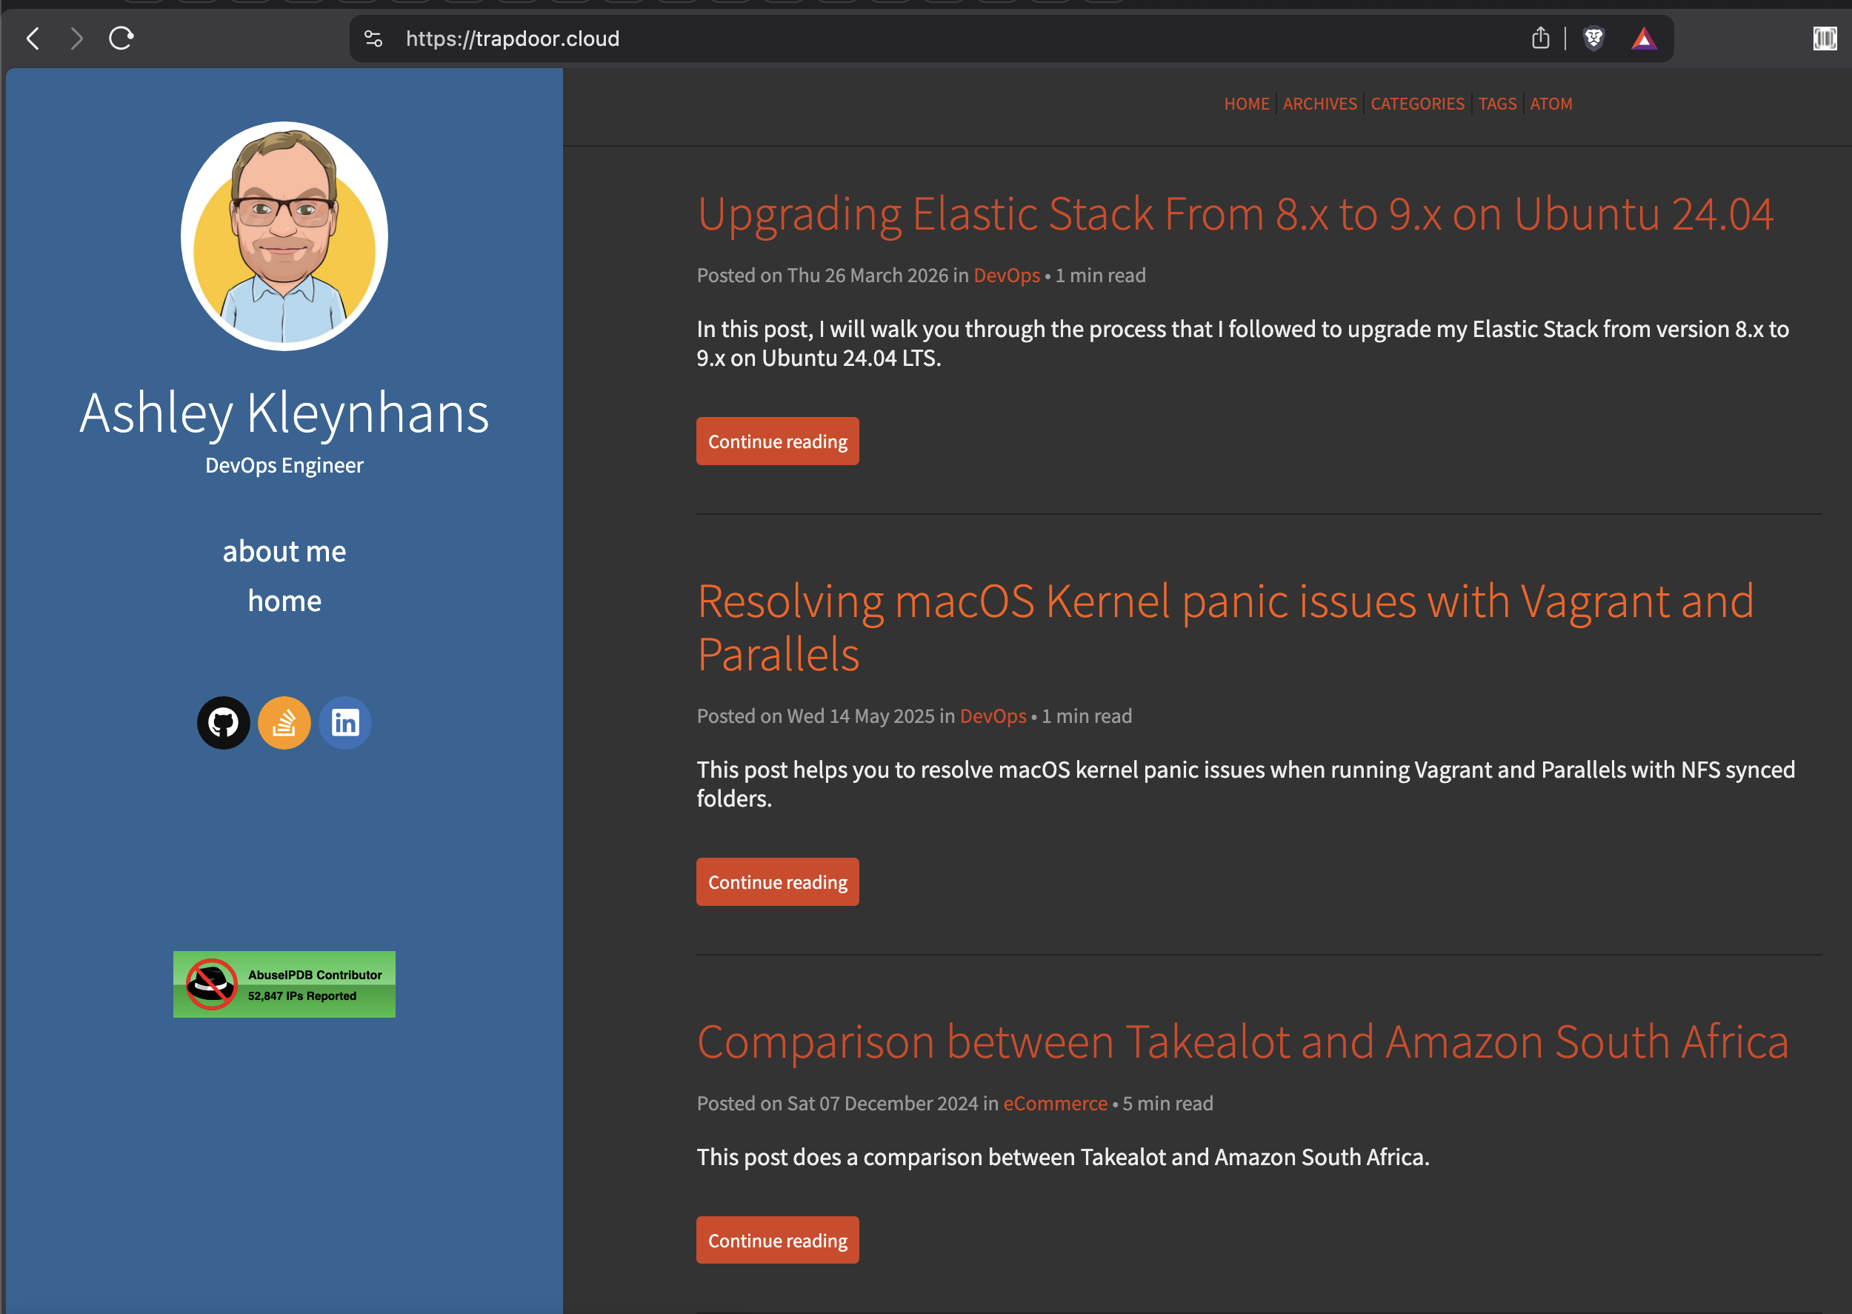Open the CATEGORIES navigation menu item
The width and height of the screenshot is (1852, 1314).
coord(1416,104)
